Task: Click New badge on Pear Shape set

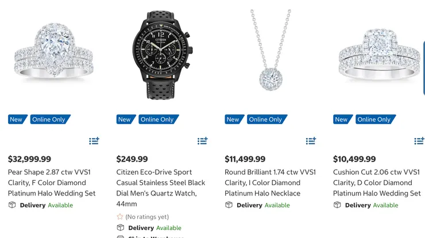Action: [16, 120]
